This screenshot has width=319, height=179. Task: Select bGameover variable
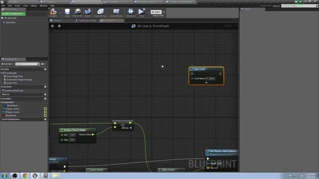[10, 115]
